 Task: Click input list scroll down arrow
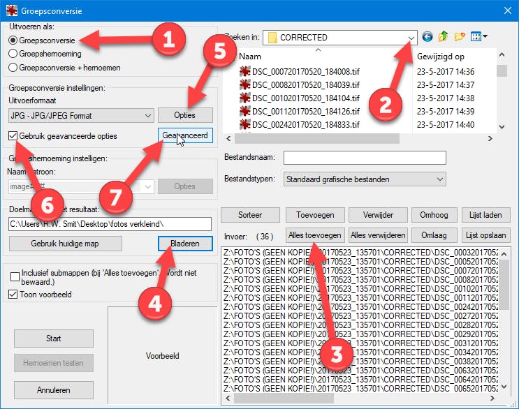[x=504, y=387]
